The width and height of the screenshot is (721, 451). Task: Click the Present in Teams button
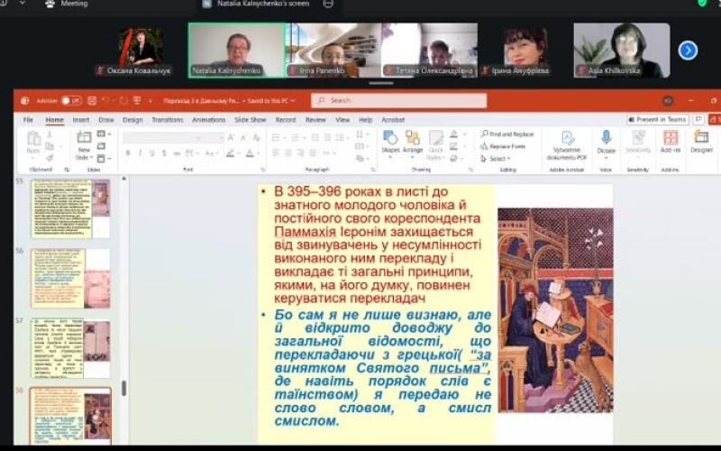click(x=658, y=120)
